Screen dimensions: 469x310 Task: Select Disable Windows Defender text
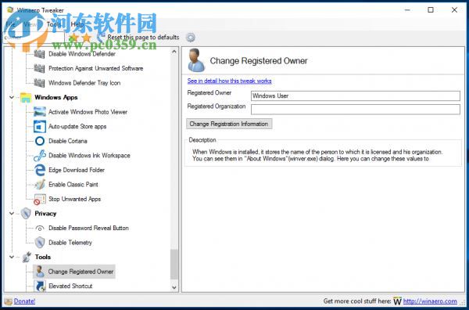click(82, 54)
